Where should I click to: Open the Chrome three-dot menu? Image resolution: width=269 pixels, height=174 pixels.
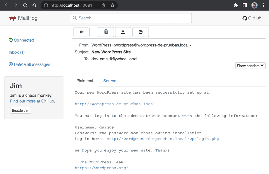[264, 5]
